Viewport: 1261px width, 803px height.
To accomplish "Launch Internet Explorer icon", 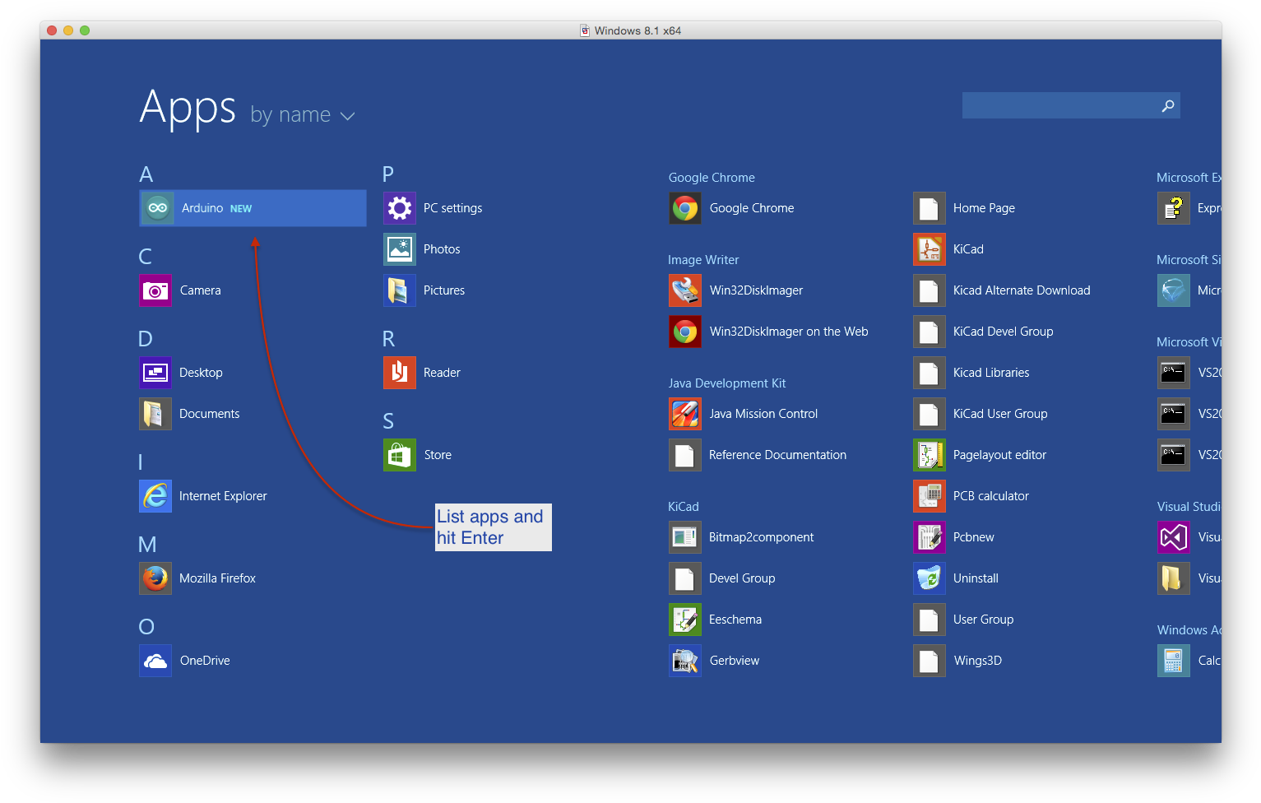I will [155, 496].
